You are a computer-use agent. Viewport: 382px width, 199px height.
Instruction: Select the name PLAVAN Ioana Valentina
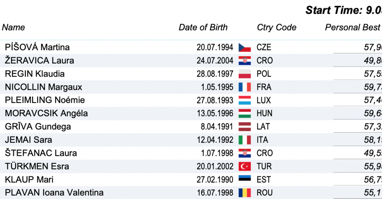pos(54,193)
